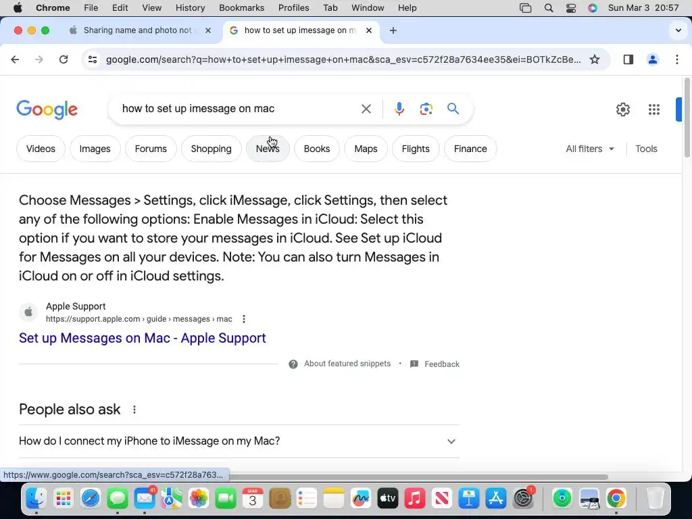The image size is (692, 519).
Task: Open options menu beside Apple Support result
Action: click(x=243, y=319)
